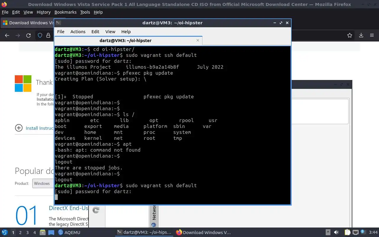
Task: Open the volume control
Action: 336,232
